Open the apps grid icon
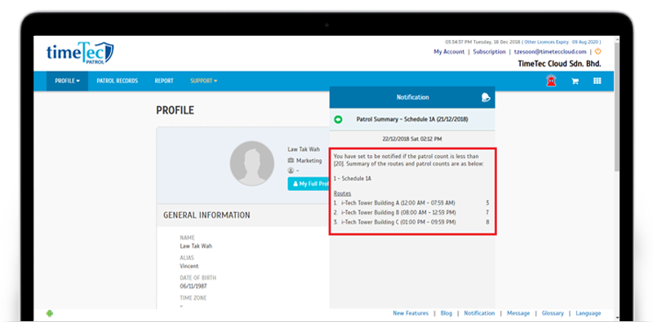The width and height of the screenshot is (653, 322). coord(597,81)
